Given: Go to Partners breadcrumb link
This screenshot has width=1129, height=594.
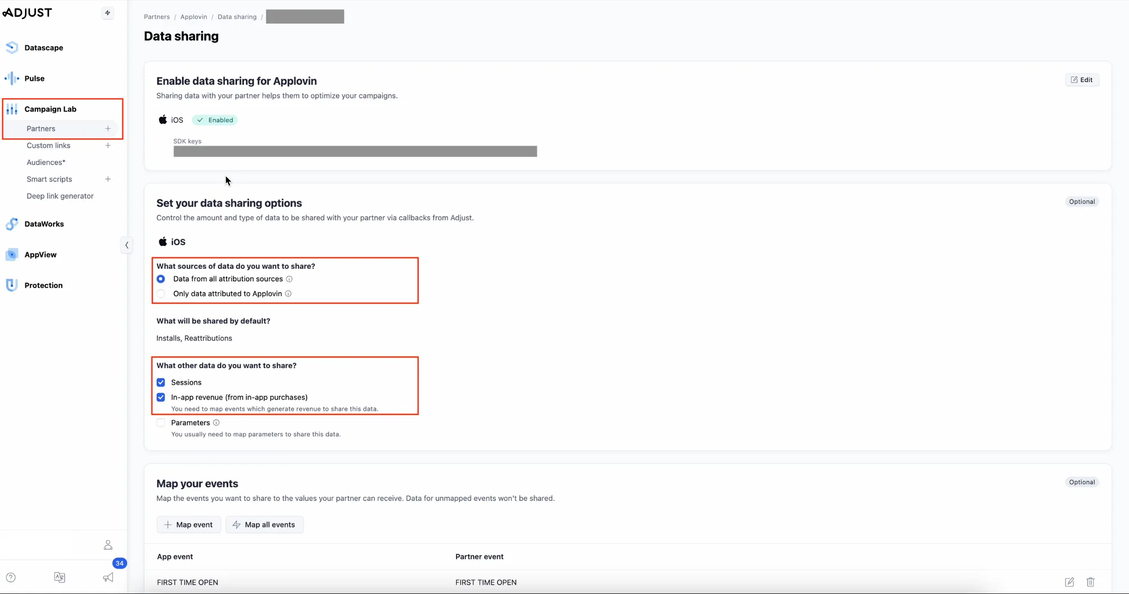Looking at the screenshot, I should (157, 17).
